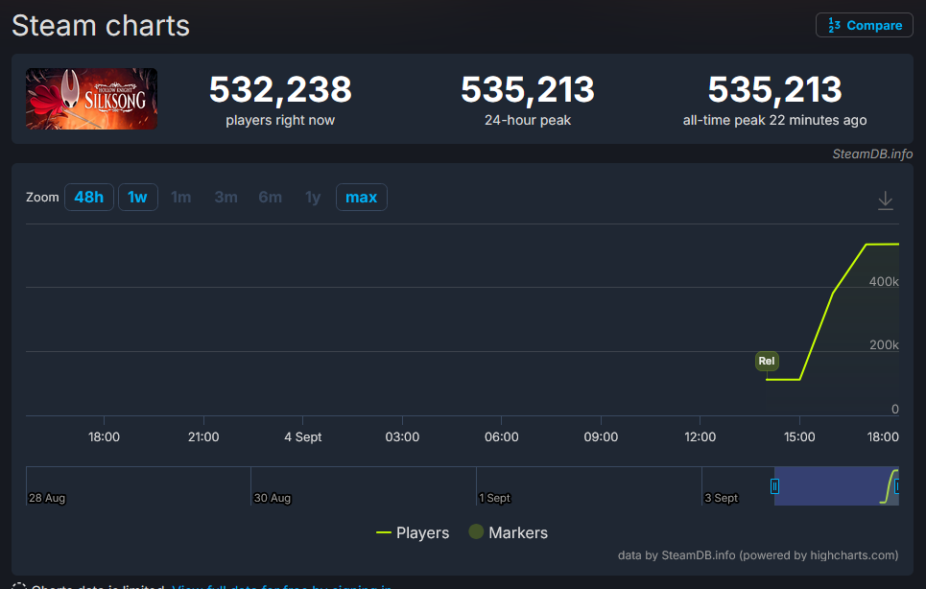Click the 30 Aug navigator label

[x=273, y=498]
